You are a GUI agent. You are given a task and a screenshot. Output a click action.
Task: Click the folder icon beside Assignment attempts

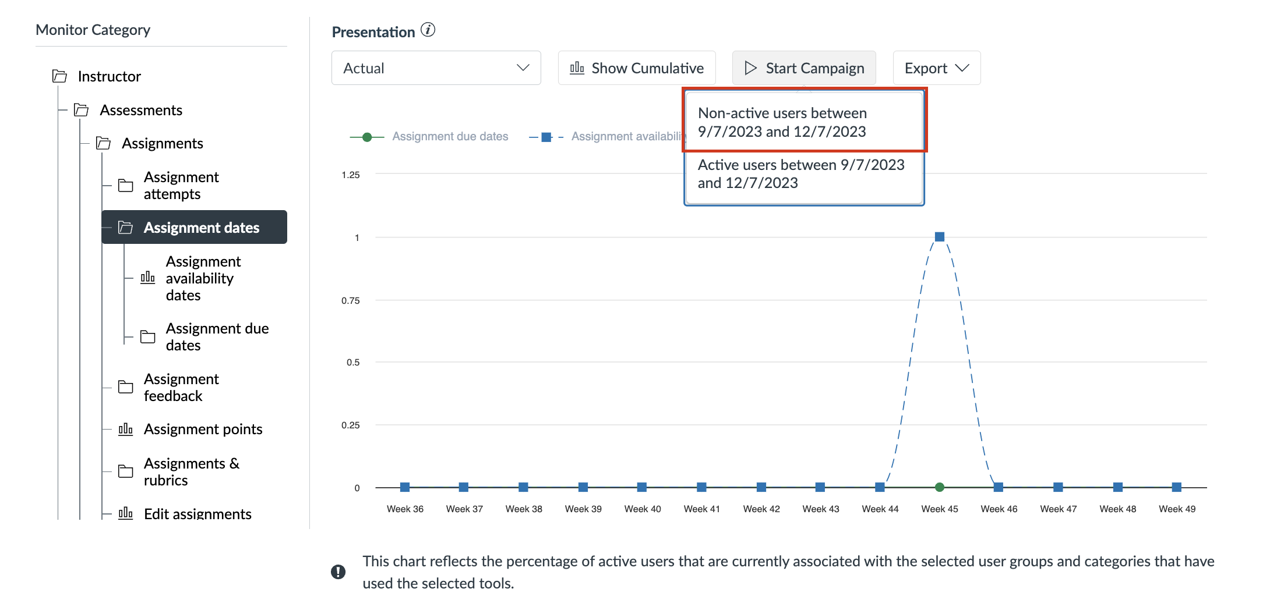pos(125,185)
